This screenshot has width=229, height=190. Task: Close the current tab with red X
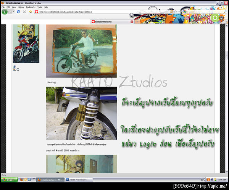coord(132,22)
